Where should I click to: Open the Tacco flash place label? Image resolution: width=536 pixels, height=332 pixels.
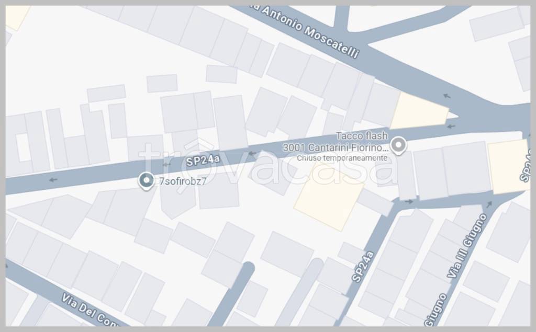coord(362,136)
